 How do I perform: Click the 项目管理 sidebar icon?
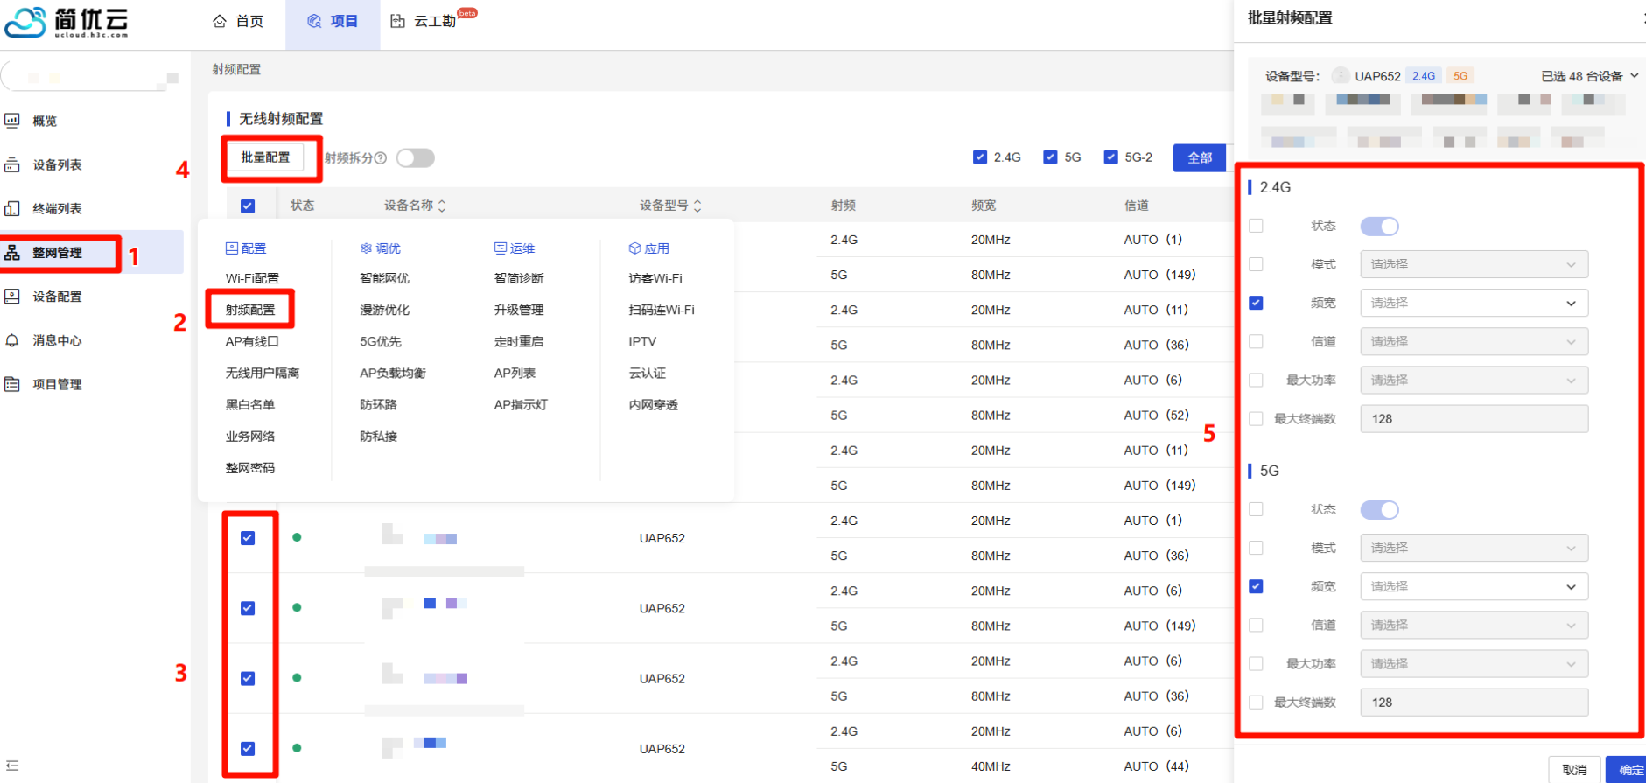(x=12, y=384)
